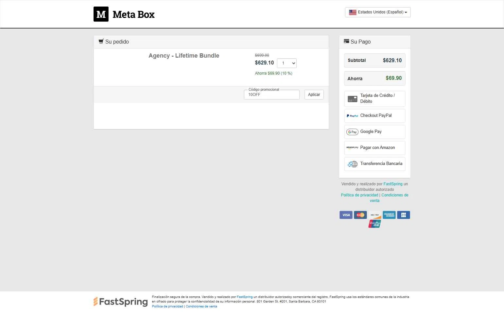The width and height of the screenshot is (504, 312).
Task: Click the Amazon Pay logo icon
Action: (352, 148)
